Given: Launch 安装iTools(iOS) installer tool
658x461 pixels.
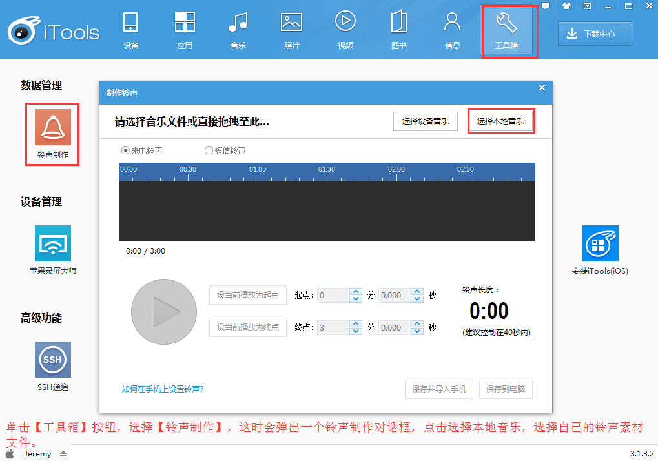Looking at the screenshot, I should [x=600, y=251].
